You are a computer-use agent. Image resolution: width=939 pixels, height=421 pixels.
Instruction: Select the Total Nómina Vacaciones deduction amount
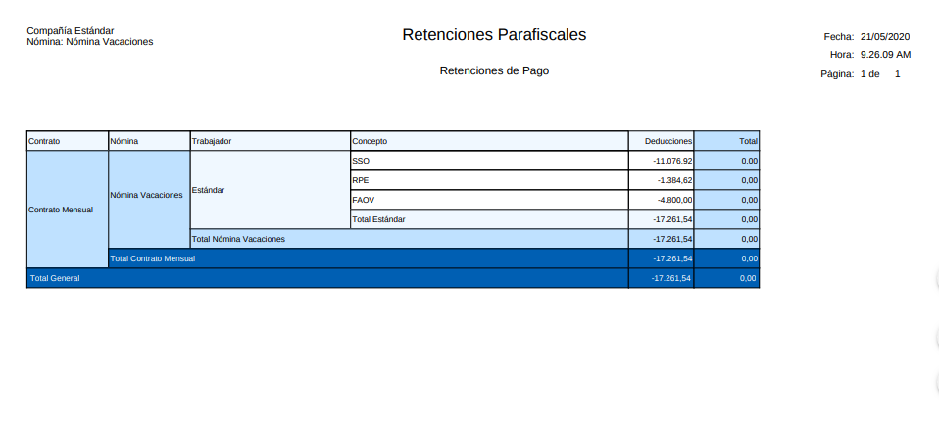[x=662, y=239]
